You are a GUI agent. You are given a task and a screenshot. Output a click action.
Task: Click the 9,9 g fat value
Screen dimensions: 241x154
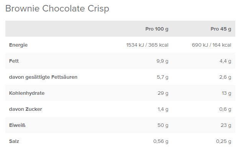[x=162, y=61]
